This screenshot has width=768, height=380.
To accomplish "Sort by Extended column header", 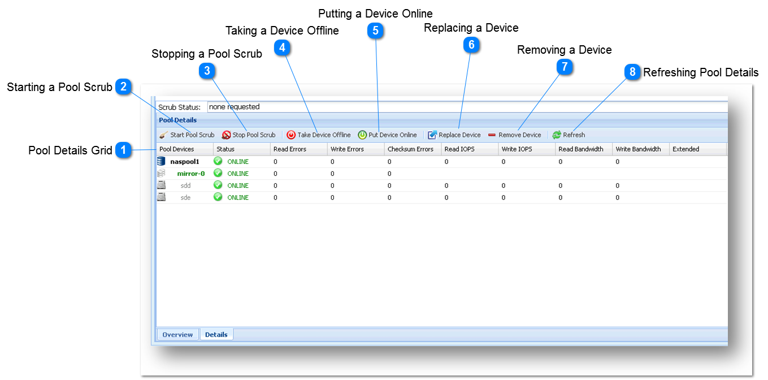I will click(x=698, y=149).
